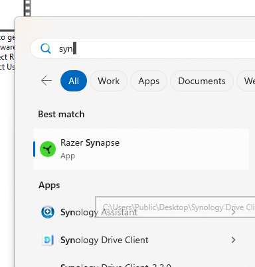The width and height of the screenshot is (255, 267).
Task: Switch to the Documents filter tab
Action: pos(202,81)
